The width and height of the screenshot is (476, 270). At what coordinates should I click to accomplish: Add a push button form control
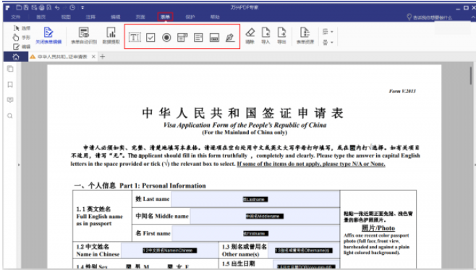[214, 38]
